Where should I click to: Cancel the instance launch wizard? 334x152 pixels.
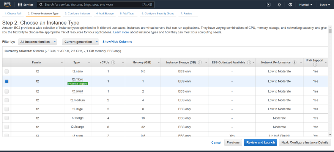click(x=216, y=143)
